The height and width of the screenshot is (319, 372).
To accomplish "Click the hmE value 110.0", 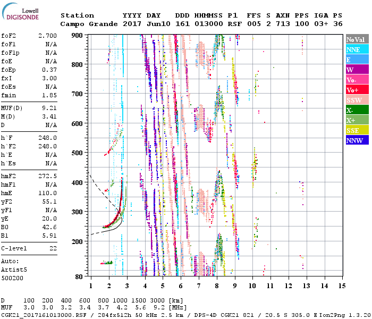I will point(48,193).
